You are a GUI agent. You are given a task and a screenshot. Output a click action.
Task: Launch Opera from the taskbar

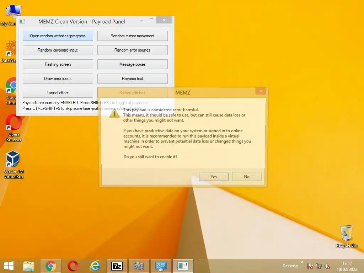(73, 266)
